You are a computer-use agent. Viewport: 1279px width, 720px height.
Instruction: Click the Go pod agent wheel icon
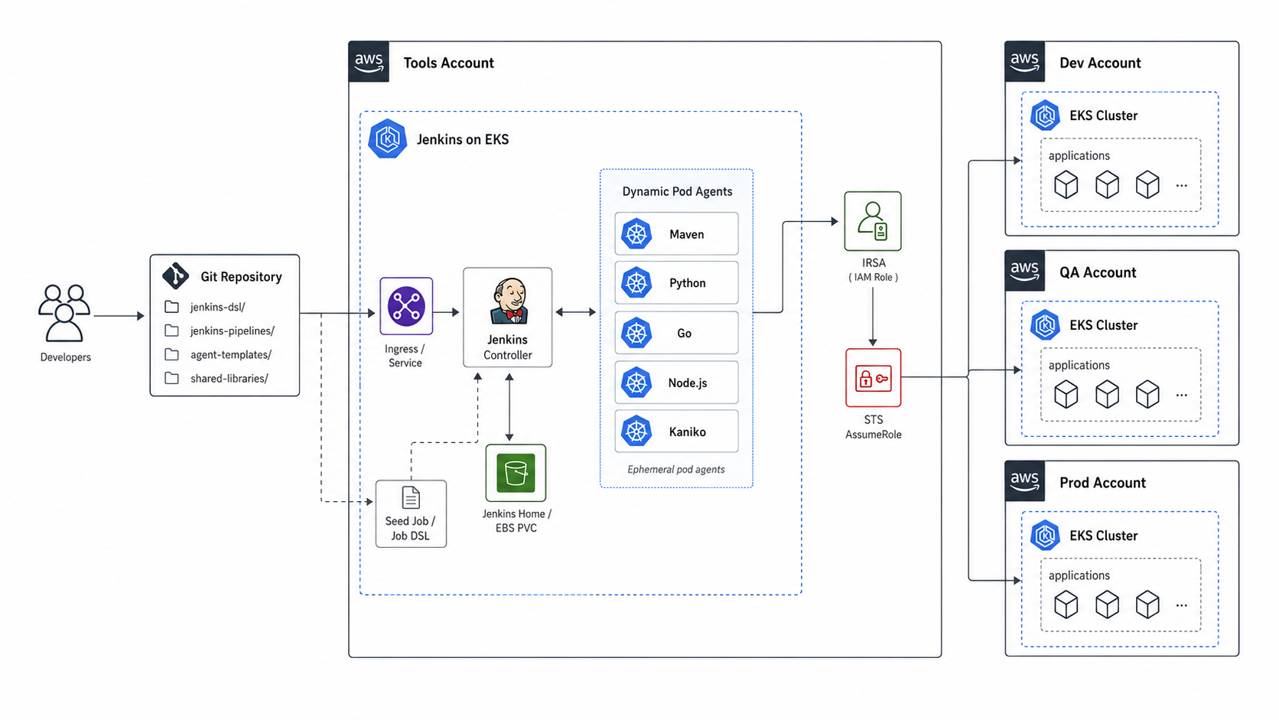(636, 333)
